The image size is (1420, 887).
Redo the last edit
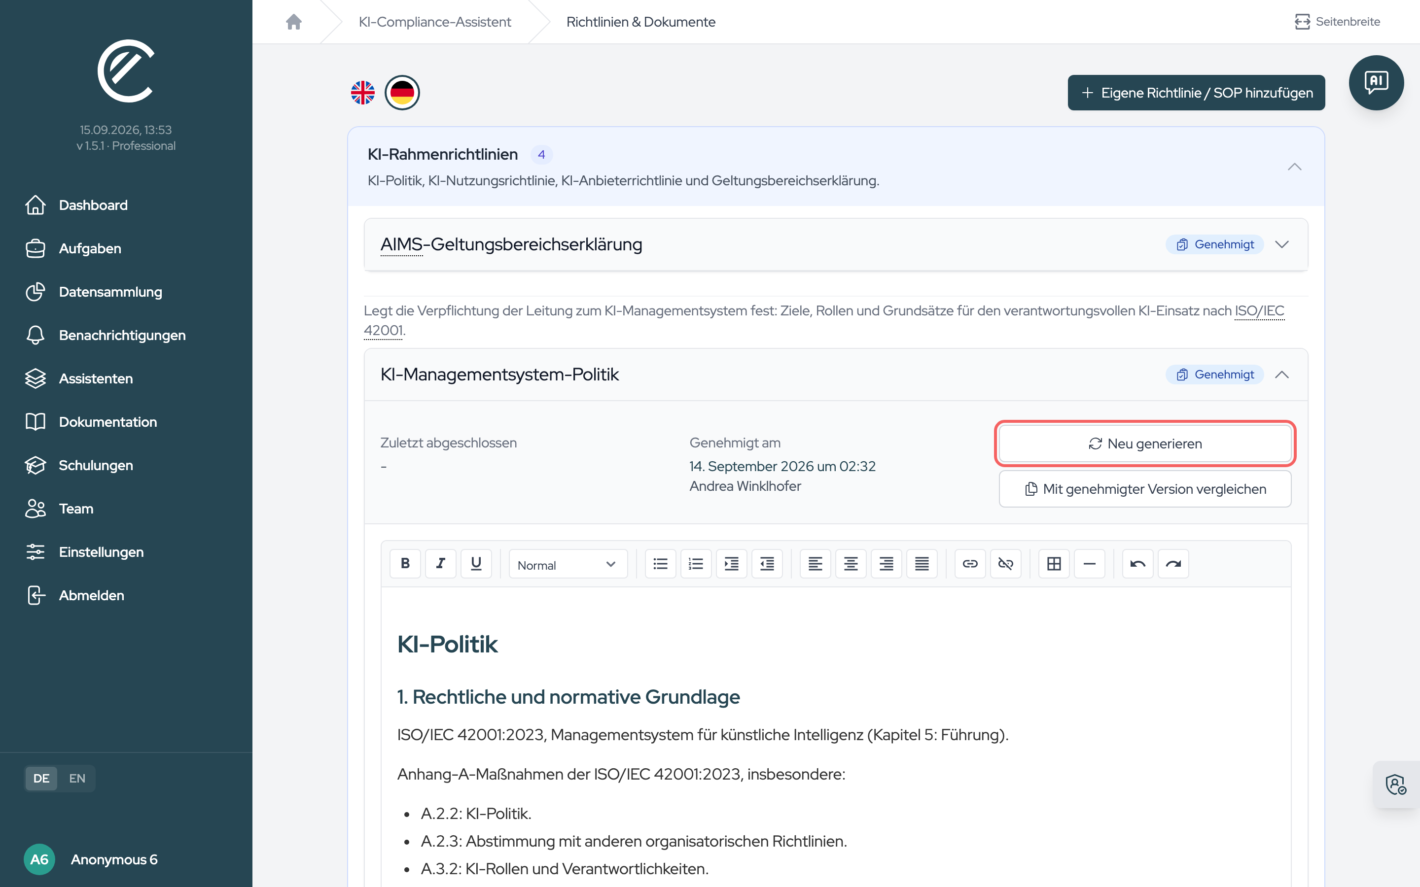(1173, 564)
